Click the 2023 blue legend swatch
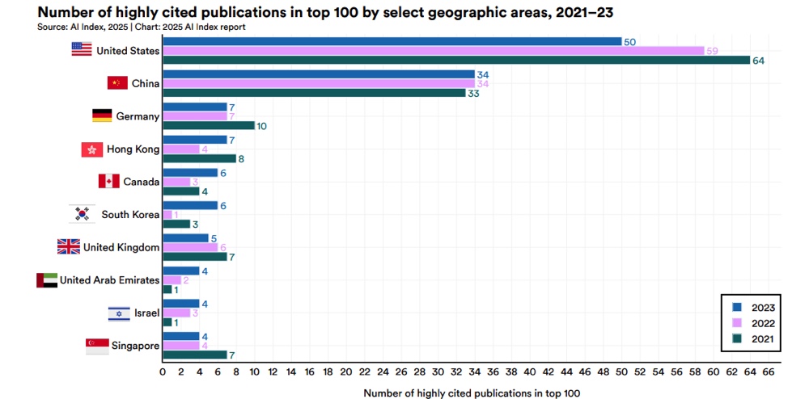809x399 pixels. (x=737, y=307)
